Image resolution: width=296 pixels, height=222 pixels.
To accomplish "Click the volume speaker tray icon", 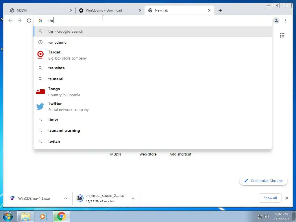I will 267,217.
